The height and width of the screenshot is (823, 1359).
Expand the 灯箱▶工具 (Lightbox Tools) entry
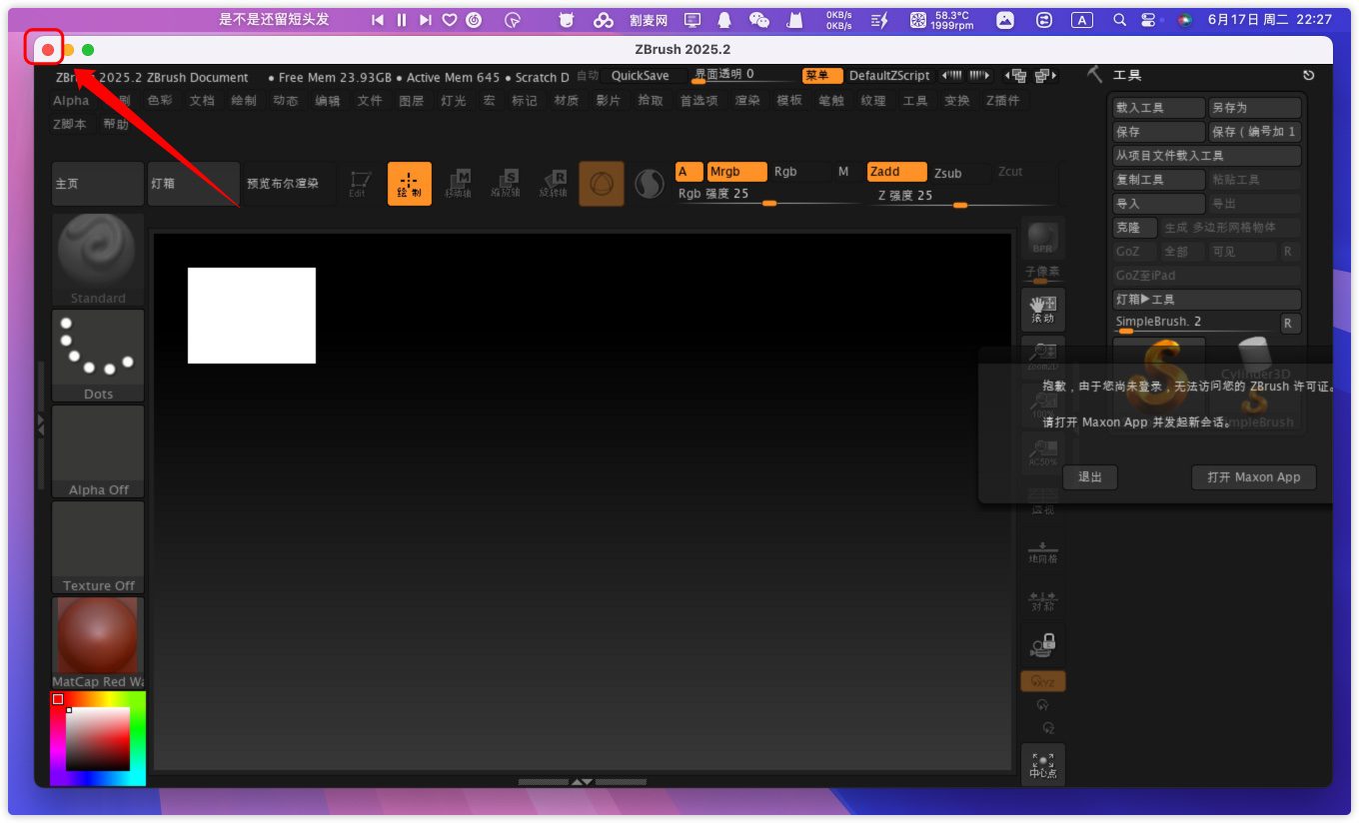pos(1206,300)
